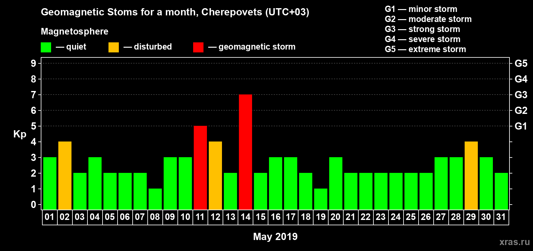Select the green bar for day 19
Viewport: 533px width, 251px height.
tap(321, 199)
